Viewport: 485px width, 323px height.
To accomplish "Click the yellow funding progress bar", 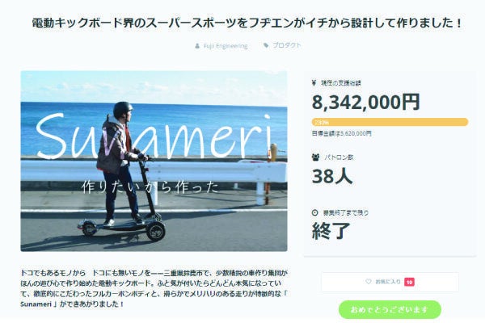I will tap(390, 122).
